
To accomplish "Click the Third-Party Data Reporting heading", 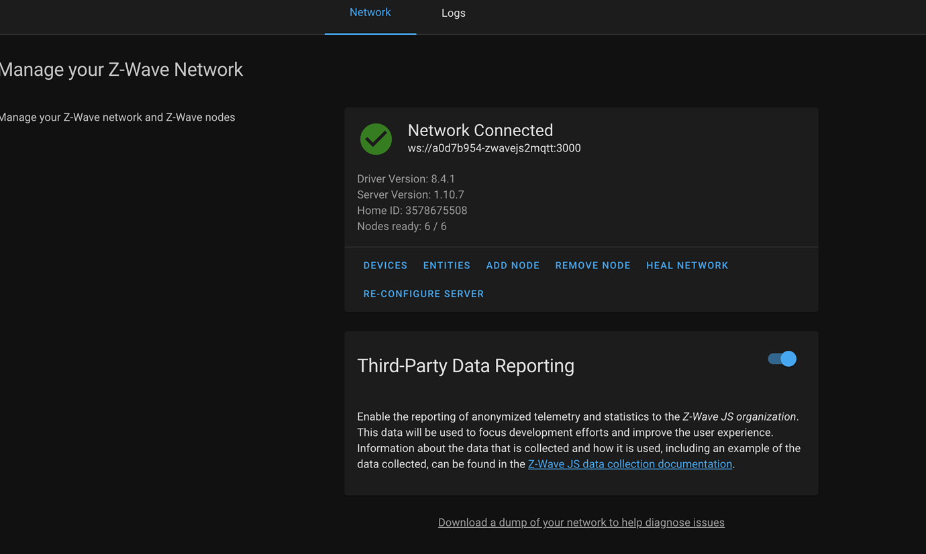I will [x=465, y=366].
